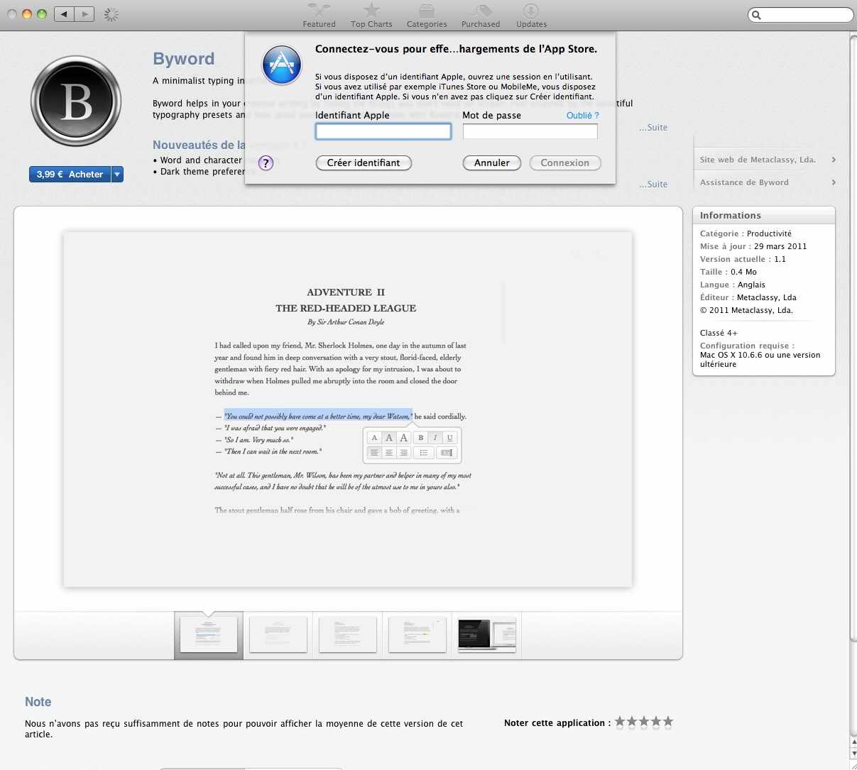Open Assistance de Byword link
Viewport: 857px width, 770px height.
point(744,182)
